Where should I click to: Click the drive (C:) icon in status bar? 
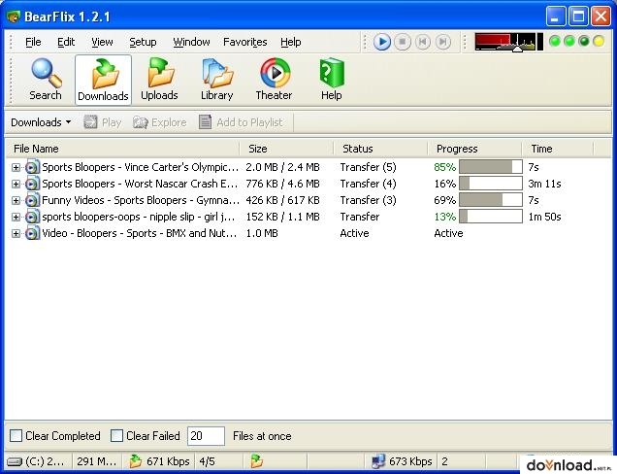pos(15,461)
